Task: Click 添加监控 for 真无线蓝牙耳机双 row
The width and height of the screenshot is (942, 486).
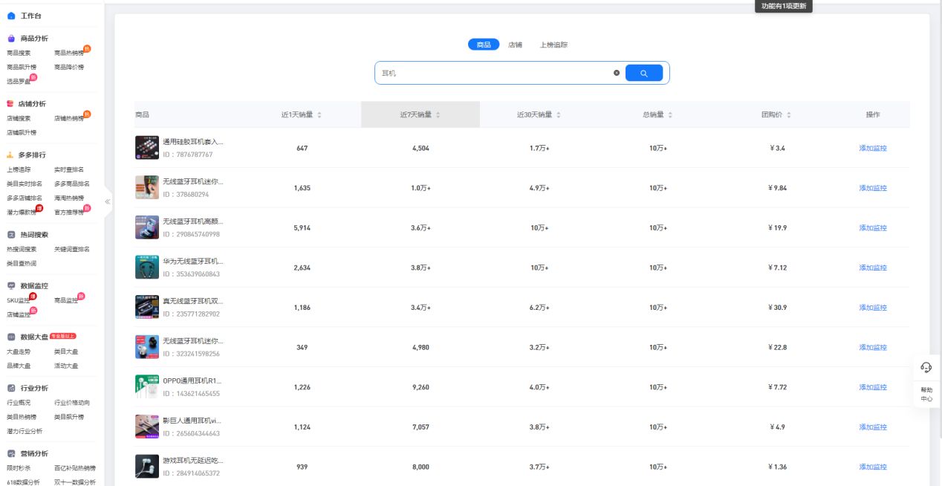Action: [x=873, y=308]
